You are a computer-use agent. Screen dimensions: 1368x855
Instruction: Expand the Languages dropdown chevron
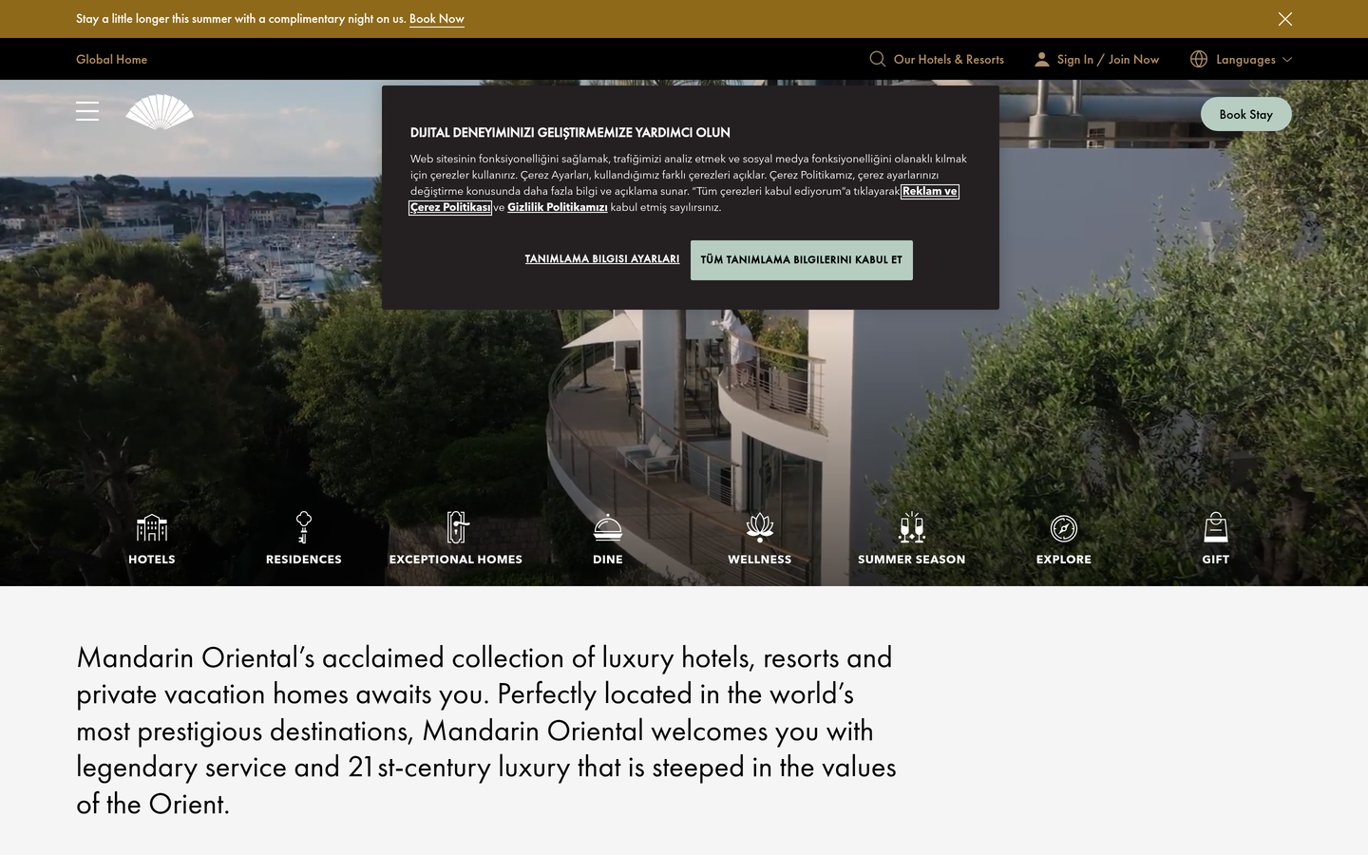(1287, 59)
